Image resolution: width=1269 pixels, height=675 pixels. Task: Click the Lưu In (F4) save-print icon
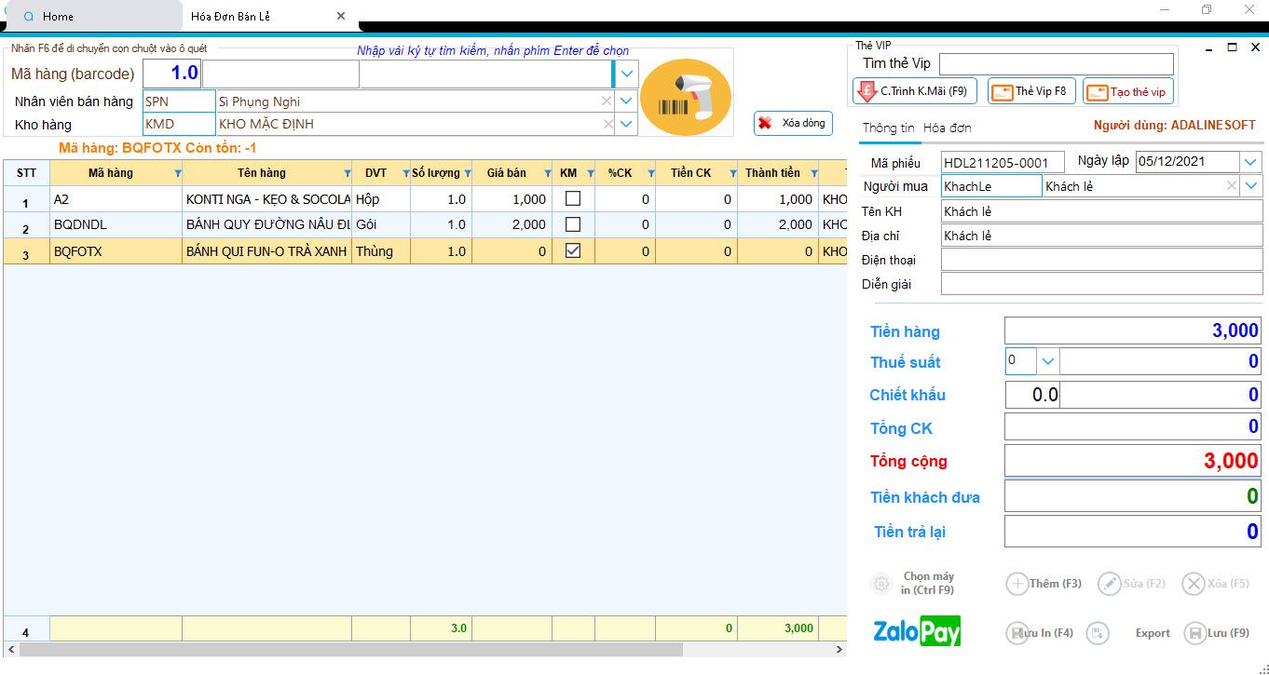tap(1017, 633)
